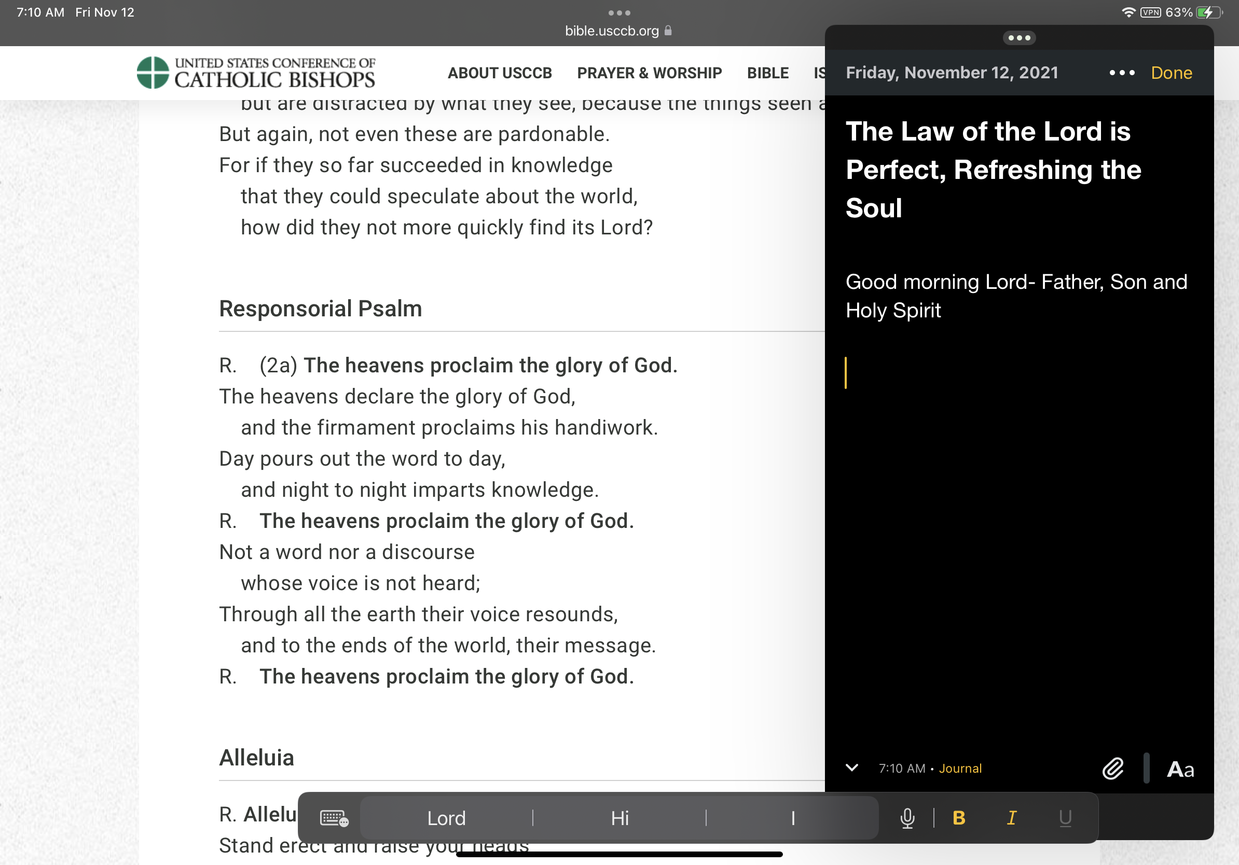Collapse the note panel with the chevron

click(851, 768)
